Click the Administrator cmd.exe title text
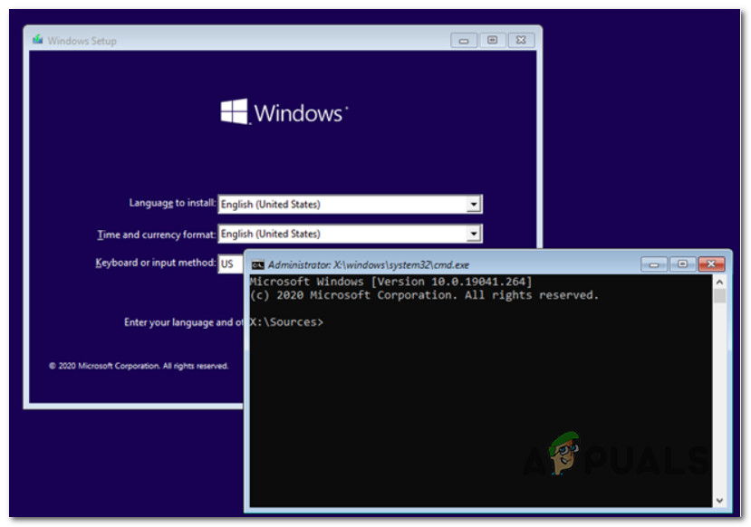 (369, 264)
